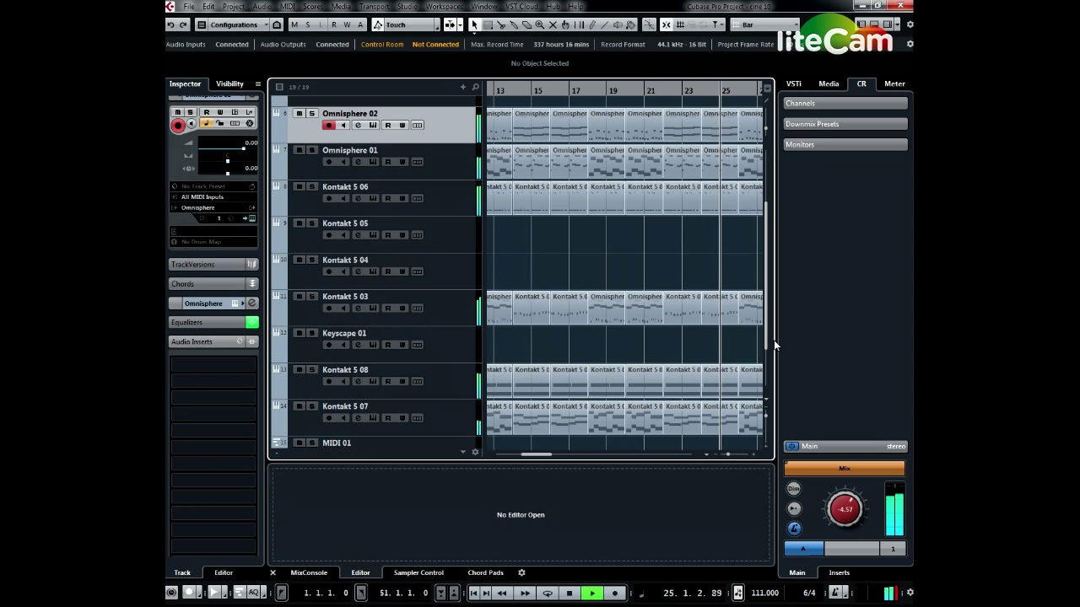Switch to the VSTi tab
1080x607 pixels.
[x=794, y=84]
